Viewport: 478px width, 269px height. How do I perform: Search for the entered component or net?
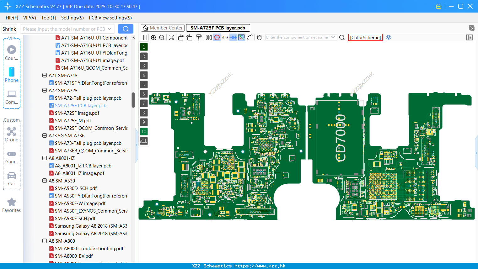pyautogui.click(x=342, y=37)
